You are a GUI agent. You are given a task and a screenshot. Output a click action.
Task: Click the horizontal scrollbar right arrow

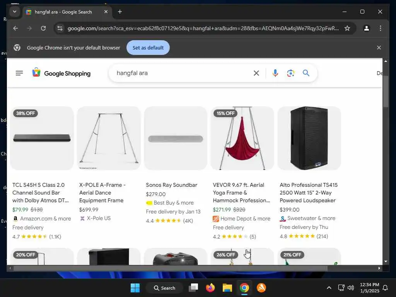(379, 268)
